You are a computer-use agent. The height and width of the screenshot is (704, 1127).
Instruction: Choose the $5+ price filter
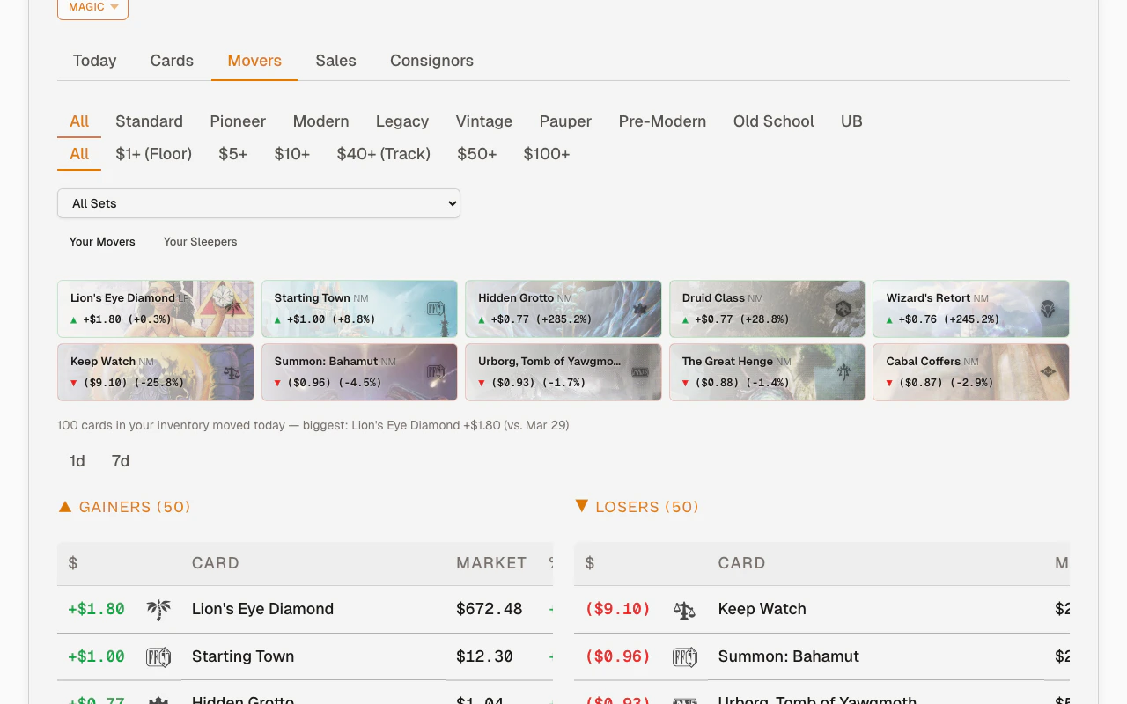tap(232, 154)
